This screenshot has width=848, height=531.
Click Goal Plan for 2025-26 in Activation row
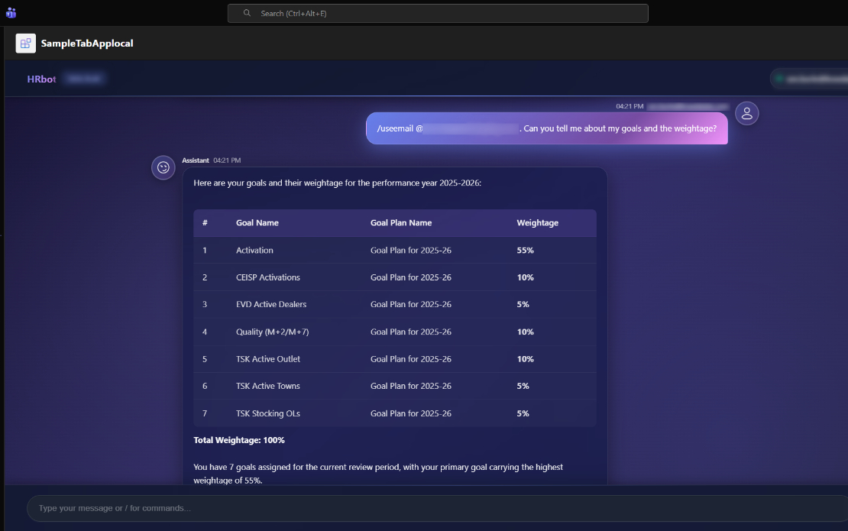pyautogui.click(x=410, y=251)
